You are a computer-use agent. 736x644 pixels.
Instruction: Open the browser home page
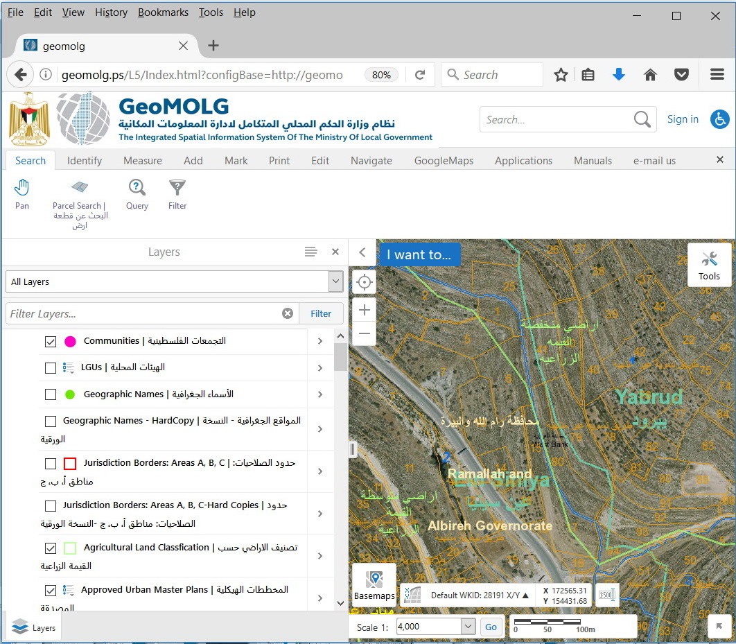coord(650,75)
